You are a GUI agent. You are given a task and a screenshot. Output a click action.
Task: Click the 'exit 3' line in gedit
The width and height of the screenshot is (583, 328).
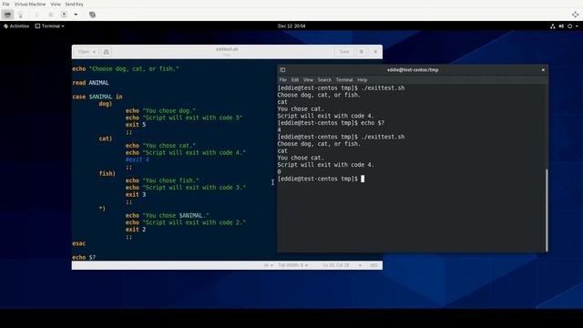pyautogui.click(x=136, y=194)
